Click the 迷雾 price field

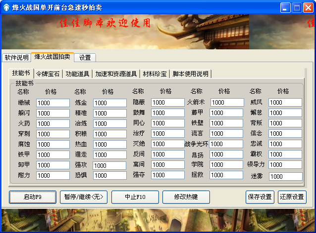coord(286,177)
